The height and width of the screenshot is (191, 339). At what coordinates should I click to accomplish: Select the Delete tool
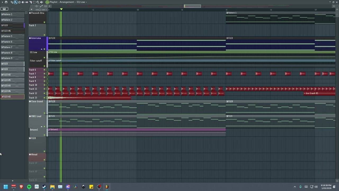[19, 2]
